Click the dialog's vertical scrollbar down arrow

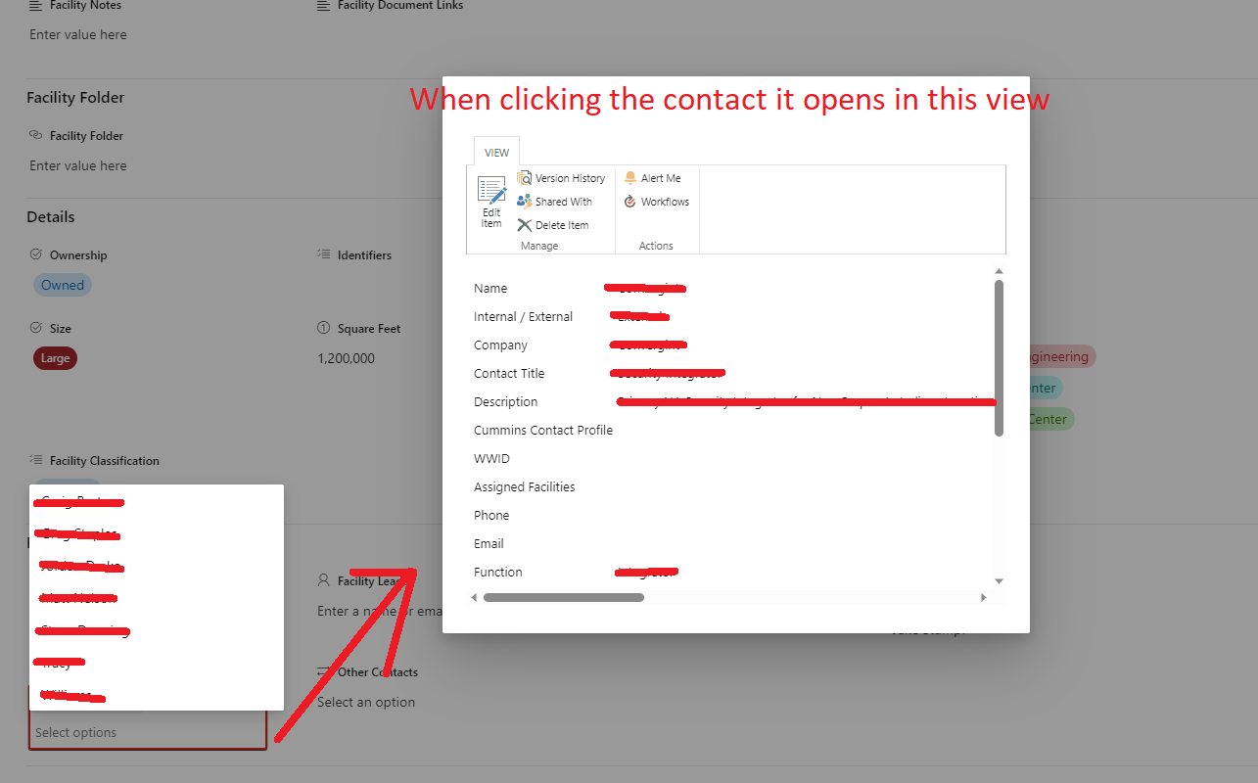[999, 579]
